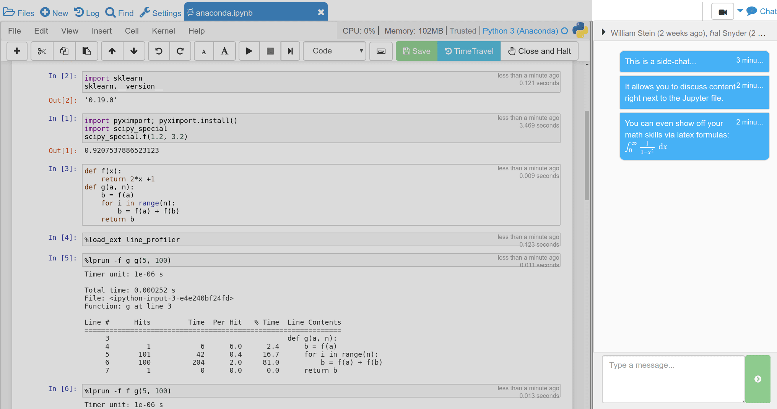The height and width of the screenshot is (409, 777).
Task: Select the scissors cut-cells tool
Action: (42, 51)
